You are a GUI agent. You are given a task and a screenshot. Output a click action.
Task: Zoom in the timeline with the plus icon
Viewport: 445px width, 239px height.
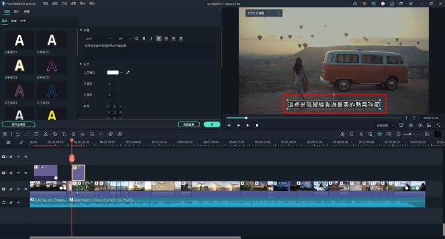pos(427,134)
